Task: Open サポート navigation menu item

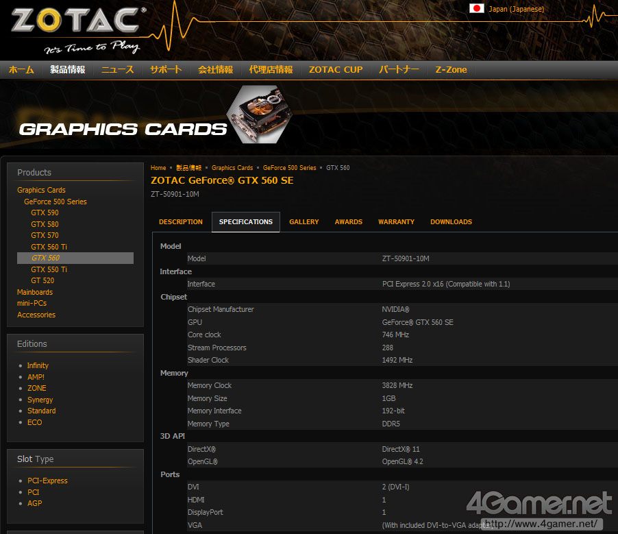Action: tap(166, 70)
